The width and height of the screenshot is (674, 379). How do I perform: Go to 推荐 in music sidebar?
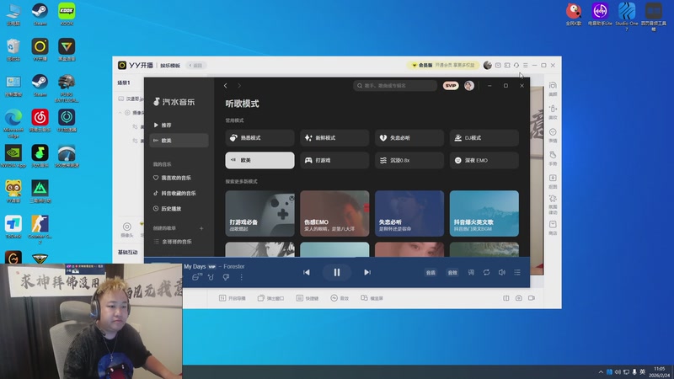point(179,125)
